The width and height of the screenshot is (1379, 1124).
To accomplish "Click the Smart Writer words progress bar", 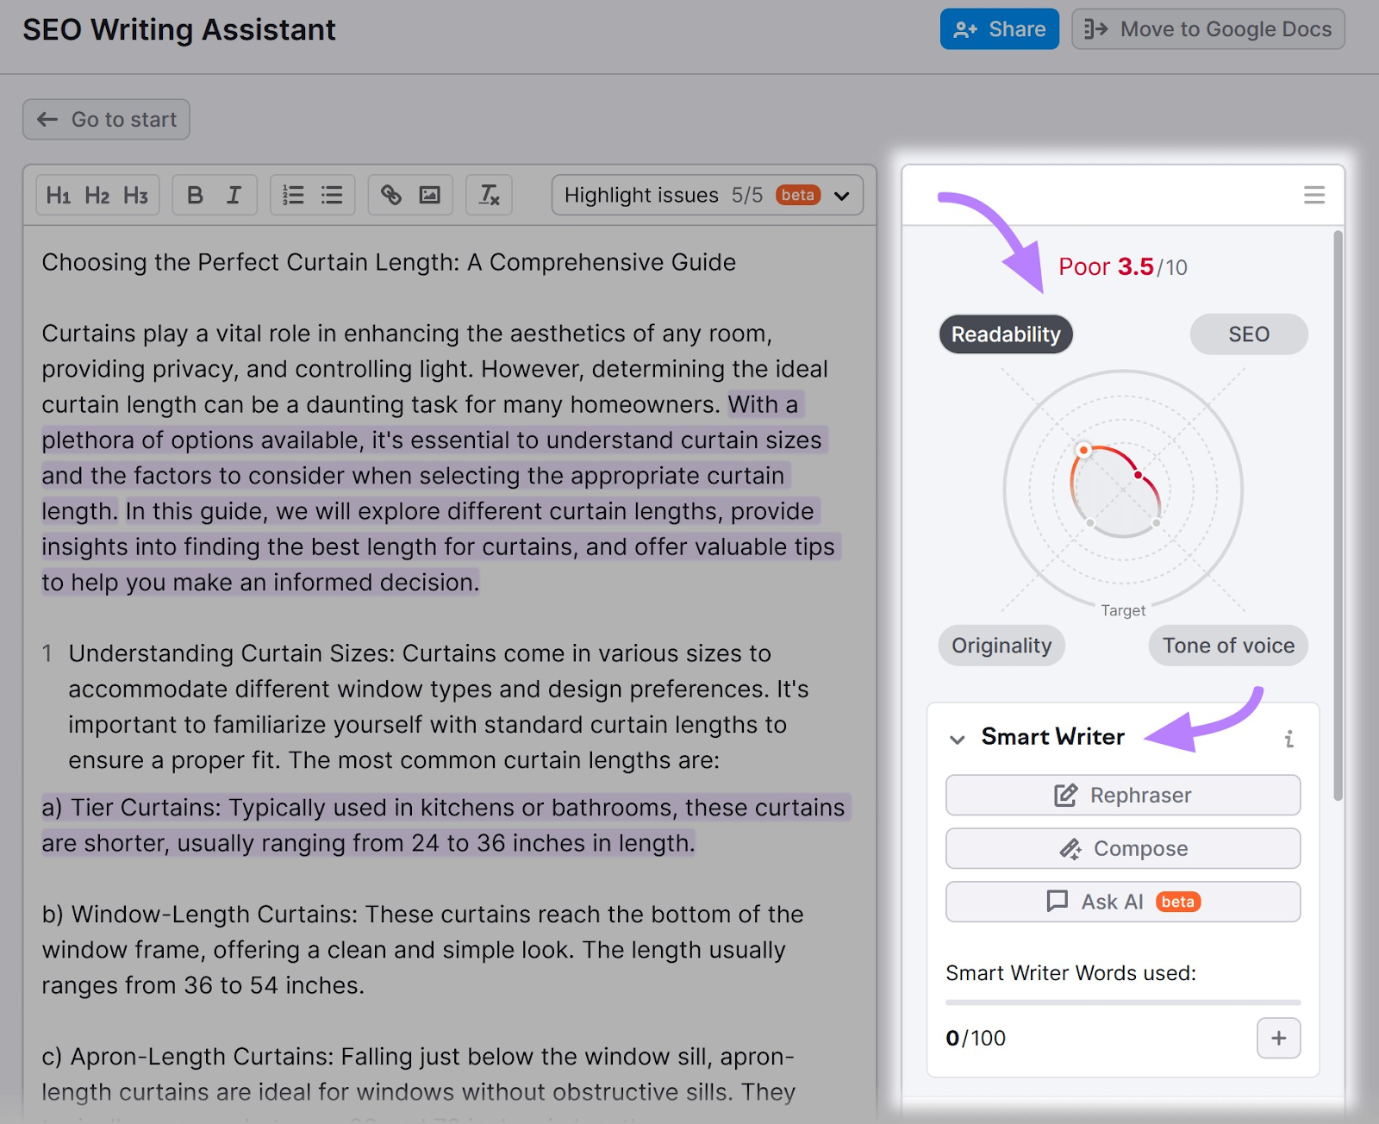I will [x=1123, y=1002].
